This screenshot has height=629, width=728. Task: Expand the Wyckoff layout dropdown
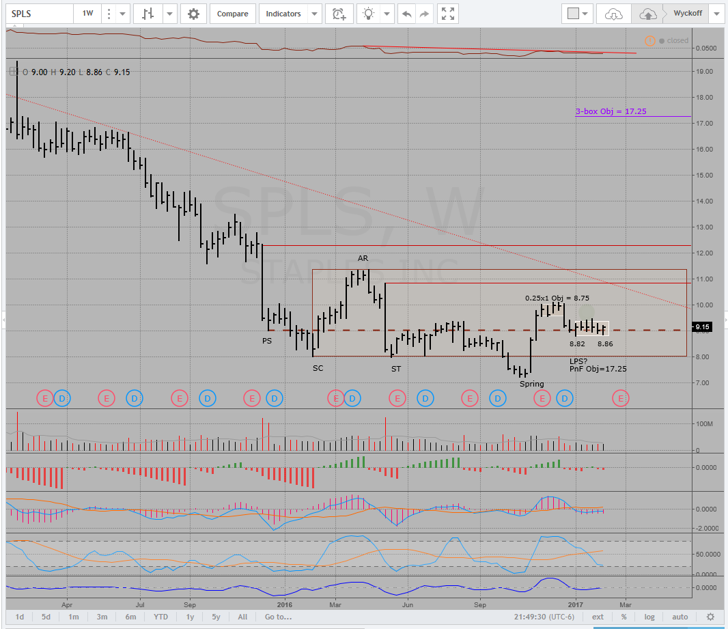coord(716,14)
